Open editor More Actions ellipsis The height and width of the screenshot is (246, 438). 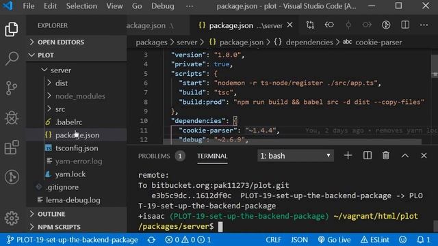[x=424, y=25]
